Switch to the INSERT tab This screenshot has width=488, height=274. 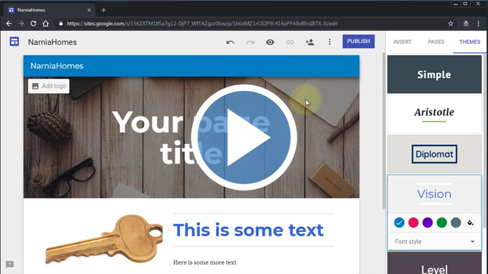pyautogui.click(x=402, y=41)
